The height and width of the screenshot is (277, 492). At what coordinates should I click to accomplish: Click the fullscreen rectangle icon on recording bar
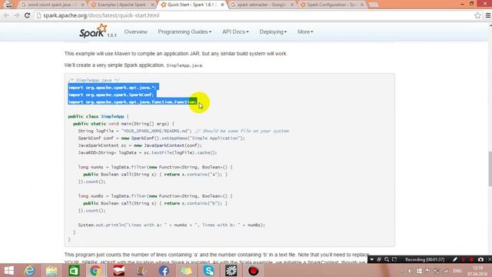click(x=394, y=259)
